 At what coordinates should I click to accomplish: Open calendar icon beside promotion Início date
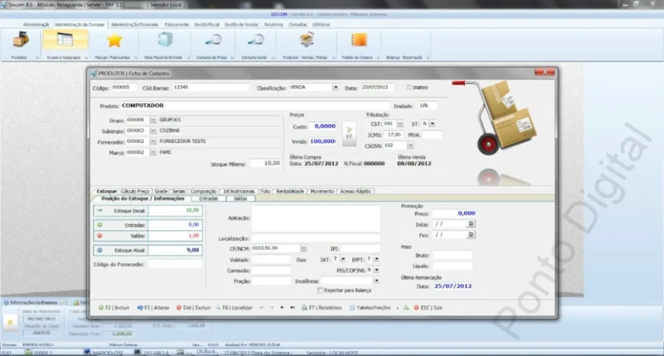click(x=471, y=224)
